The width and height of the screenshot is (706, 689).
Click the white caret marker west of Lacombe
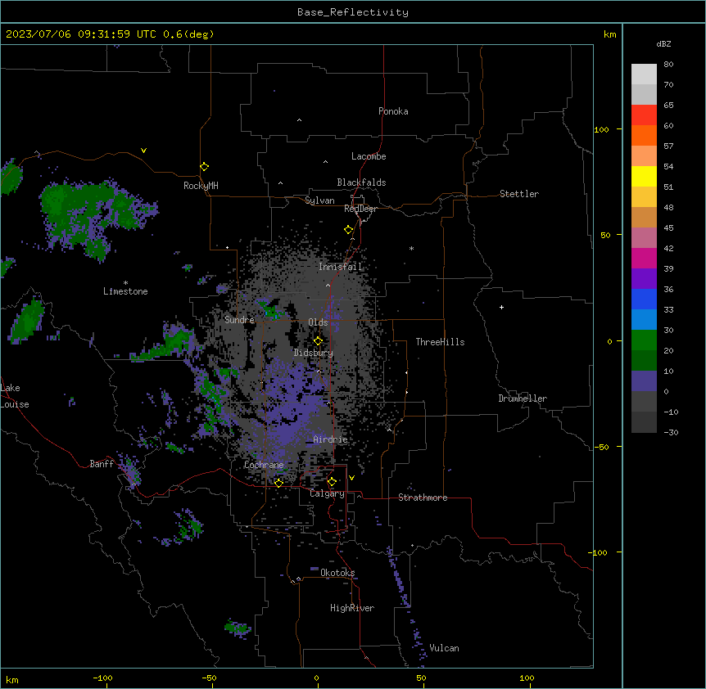pyautogui.click(x=325, y=162)
